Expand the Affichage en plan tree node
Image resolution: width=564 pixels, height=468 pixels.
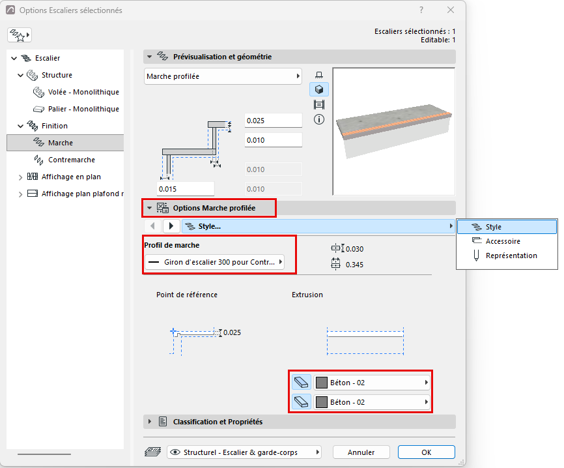click(x=20, y=177)
